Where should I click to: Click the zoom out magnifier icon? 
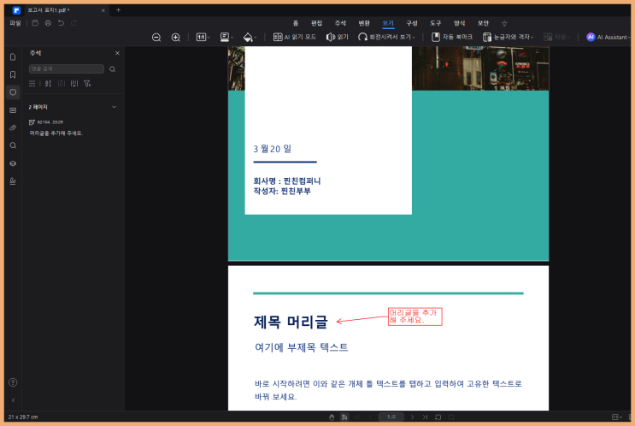pos(156,38)
